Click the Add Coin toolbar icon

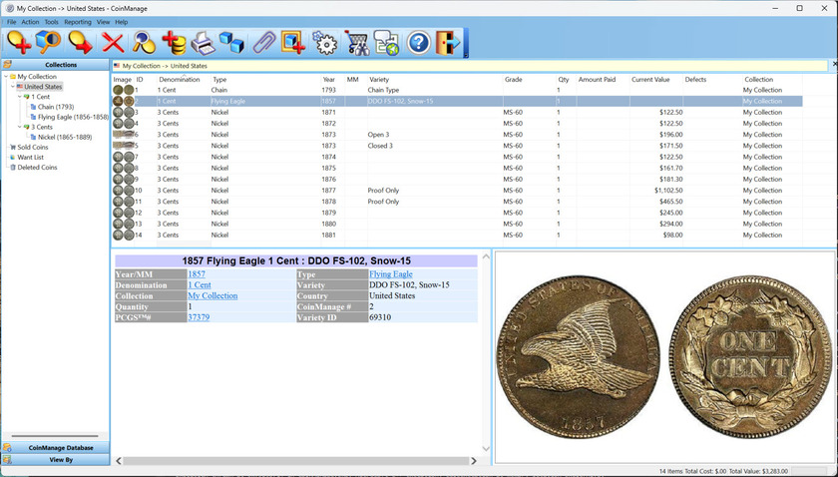pyautogui.click(x=18, y=43)
